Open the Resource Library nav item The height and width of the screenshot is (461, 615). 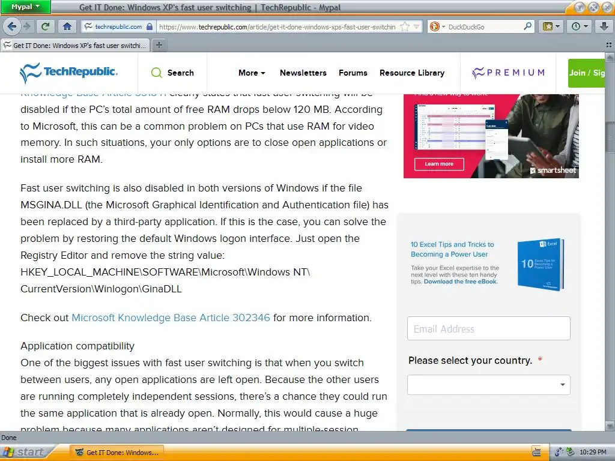coord(412,73)
